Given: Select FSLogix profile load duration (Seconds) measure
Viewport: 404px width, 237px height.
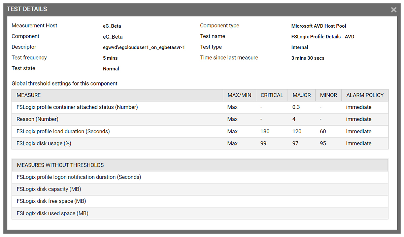Looking at the screenshot, I should pos(63,131).
